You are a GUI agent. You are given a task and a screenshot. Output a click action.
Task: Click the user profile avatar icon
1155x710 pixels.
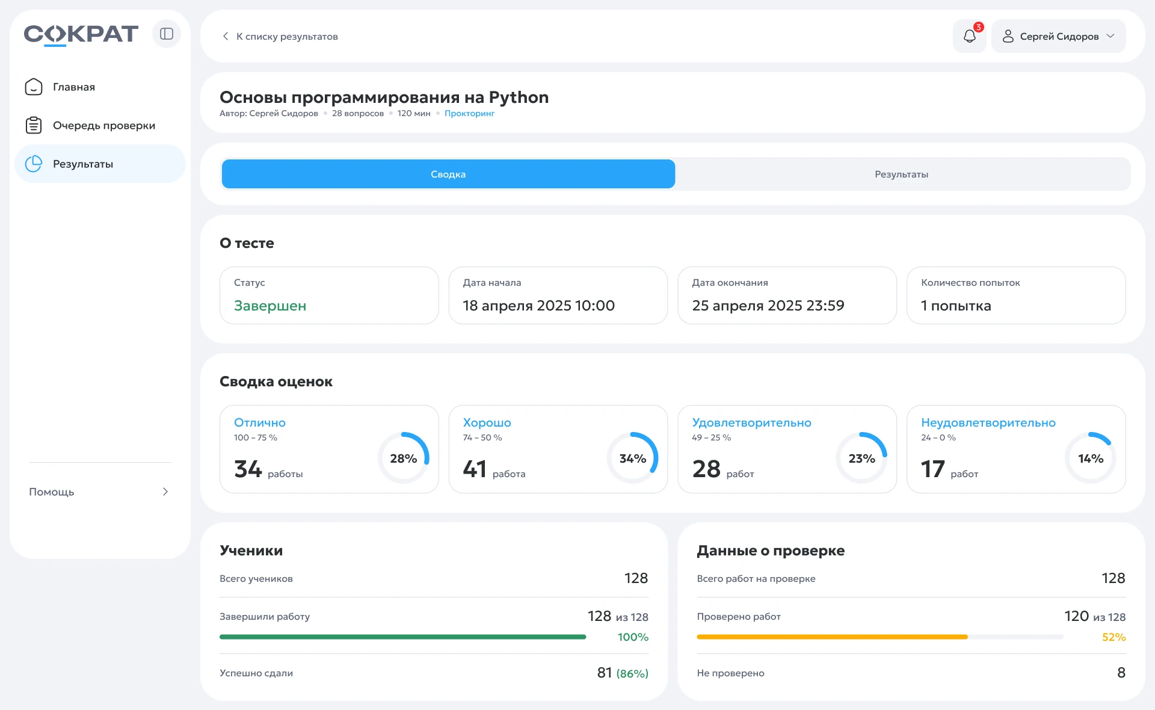(x=1008, y=36)
